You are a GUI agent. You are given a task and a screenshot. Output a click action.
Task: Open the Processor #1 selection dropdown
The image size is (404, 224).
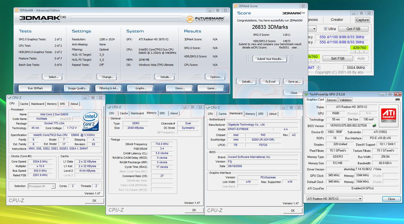(53, 186)
